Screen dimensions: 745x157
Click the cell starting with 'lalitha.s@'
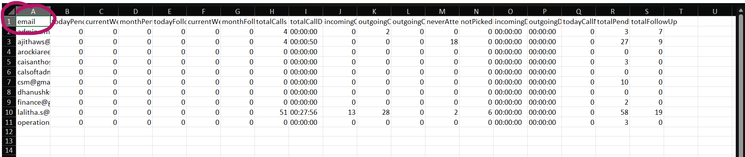(x=33, y=112)
